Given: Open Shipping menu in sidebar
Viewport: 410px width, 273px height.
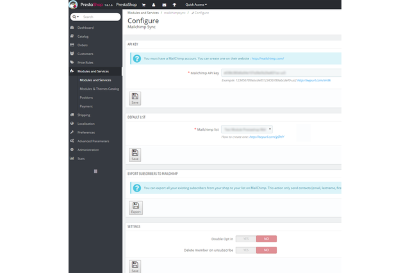Looking at the screenshot, I should (84, 115).
